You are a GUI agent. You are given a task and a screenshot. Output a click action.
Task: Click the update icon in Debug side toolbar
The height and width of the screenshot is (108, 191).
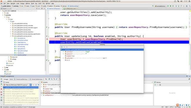(1, 81)
